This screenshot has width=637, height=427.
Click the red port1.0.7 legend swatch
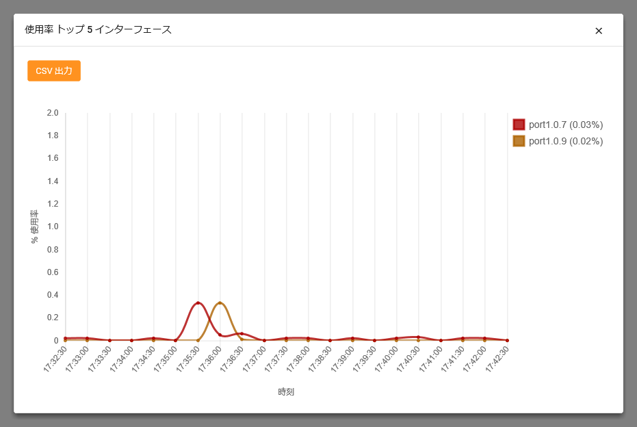pos(519,125)
